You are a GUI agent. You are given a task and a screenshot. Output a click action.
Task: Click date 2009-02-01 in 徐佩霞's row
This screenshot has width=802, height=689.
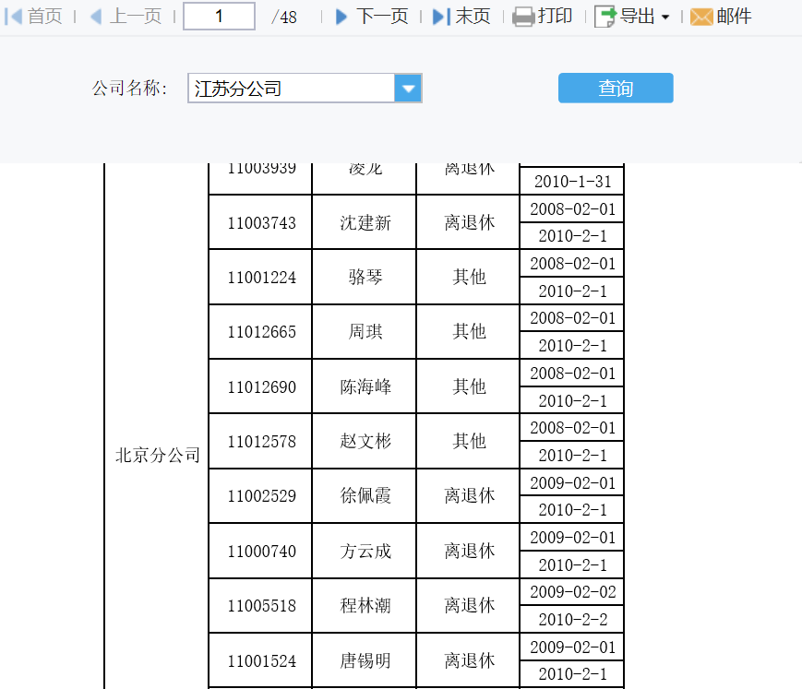tap(572, 482)
